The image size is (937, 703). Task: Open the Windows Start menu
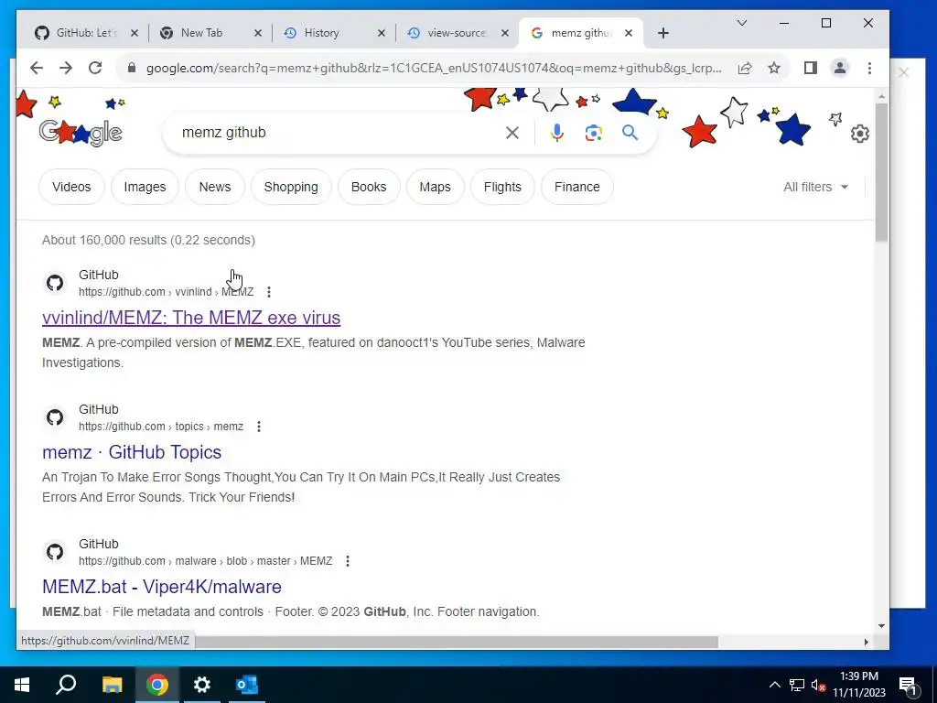click(22, 685)
